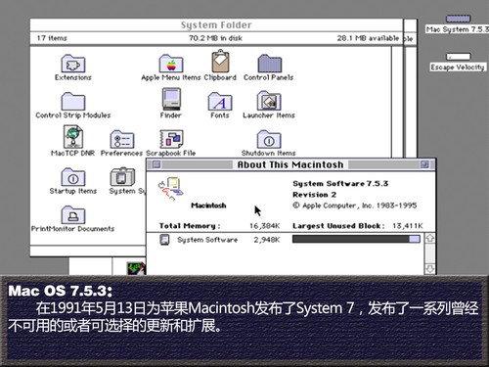This screenshot has height=367, width=489.
Task: Select the Scrapbook File icon
Action: click(x=171, y=139)
